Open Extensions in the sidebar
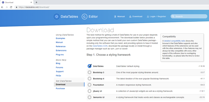Viewport: 209px width, 102px height. [x=61, y=50]
